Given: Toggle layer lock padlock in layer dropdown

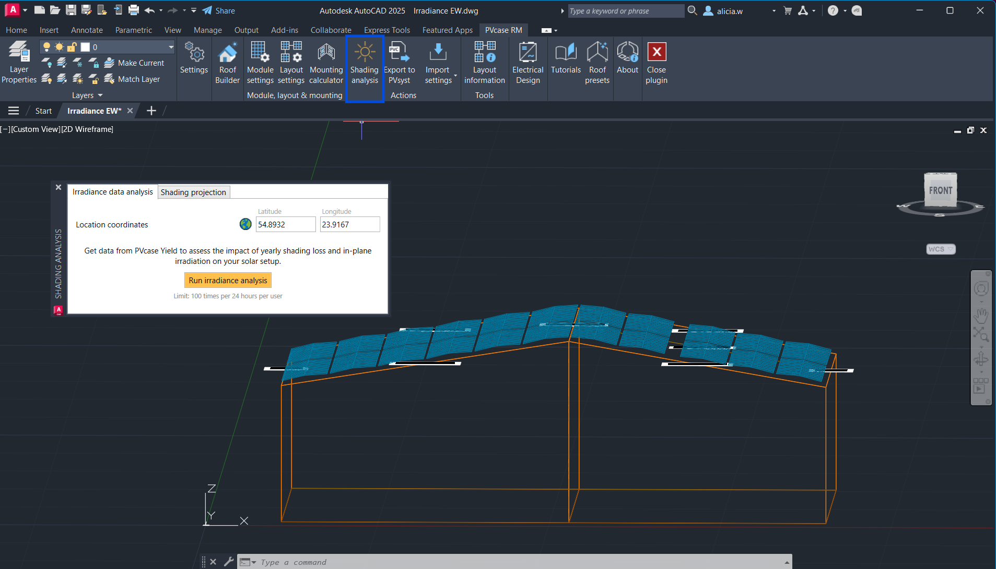Looking at the screenshot, I should pos(72,47).
